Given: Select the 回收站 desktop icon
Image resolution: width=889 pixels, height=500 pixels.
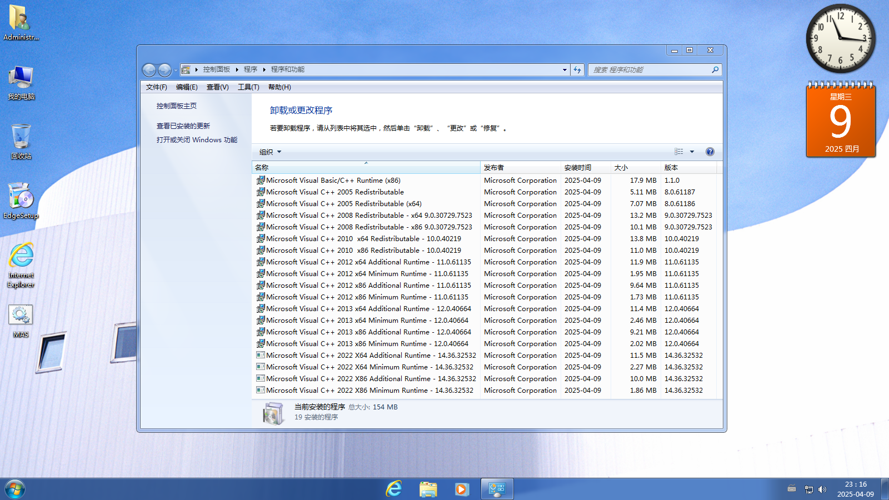Looking at the screenshot, I should pyautogui.click(x=21, y=142).
